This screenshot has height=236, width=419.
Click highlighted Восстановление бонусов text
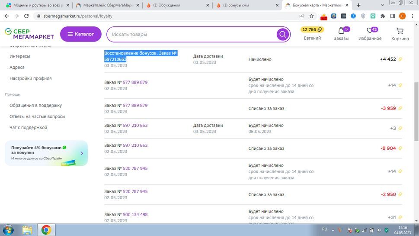click(x=141, y=56)
